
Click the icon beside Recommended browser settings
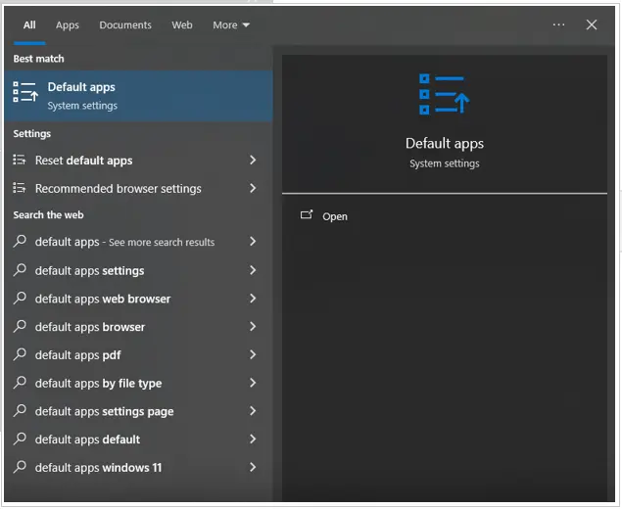tap(19, 188)
